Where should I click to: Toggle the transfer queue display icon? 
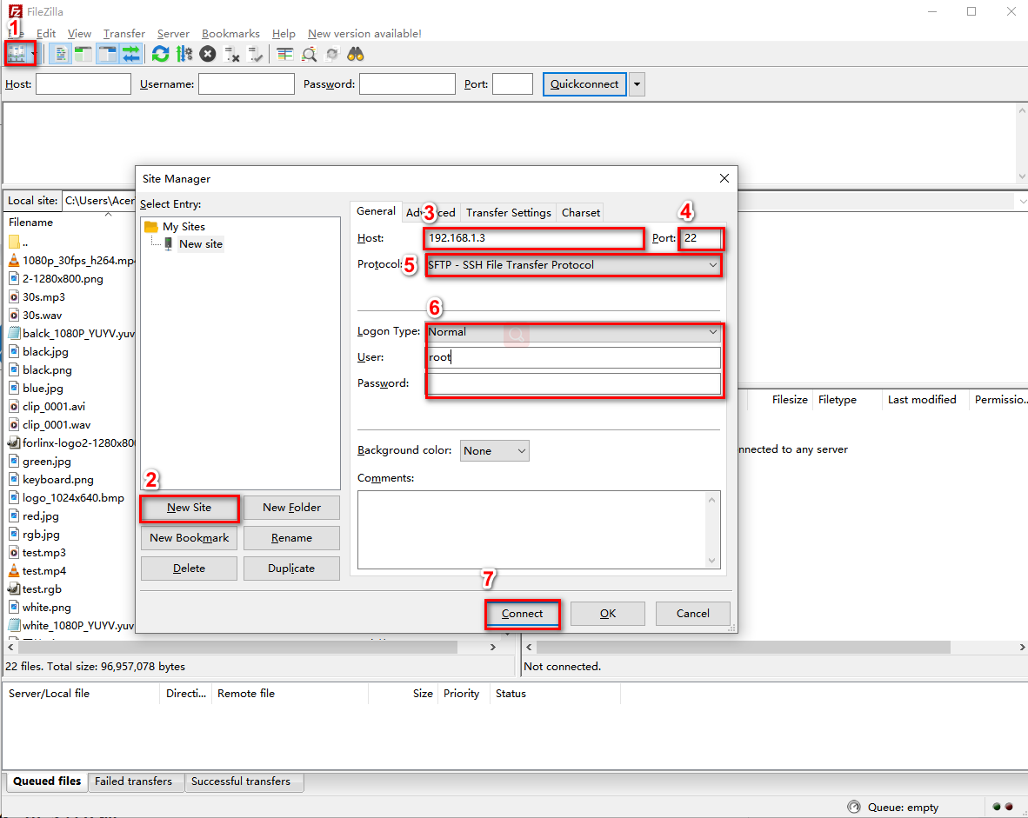click(x=131, y=54)
